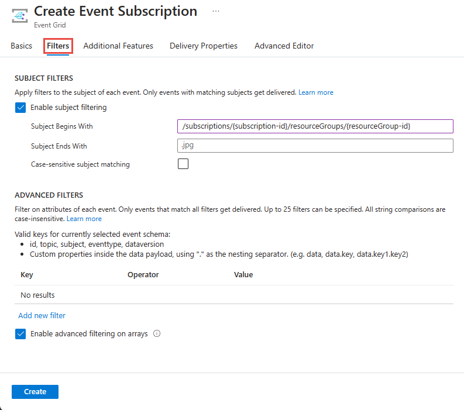Click the Key column header
This screenshot has height=410, width=464.
click(x=27, y=274)
